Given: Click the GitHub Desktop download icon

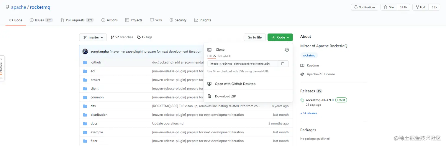Looking at the screenshot, I should (209, 84).
